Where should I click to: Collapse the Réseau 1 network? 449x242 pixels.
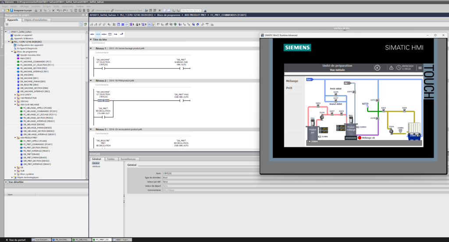(x=91, y=48)
